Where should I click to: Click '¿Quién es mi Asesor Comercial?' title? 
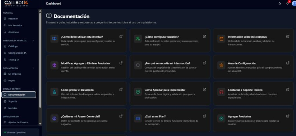pos(80,116)
